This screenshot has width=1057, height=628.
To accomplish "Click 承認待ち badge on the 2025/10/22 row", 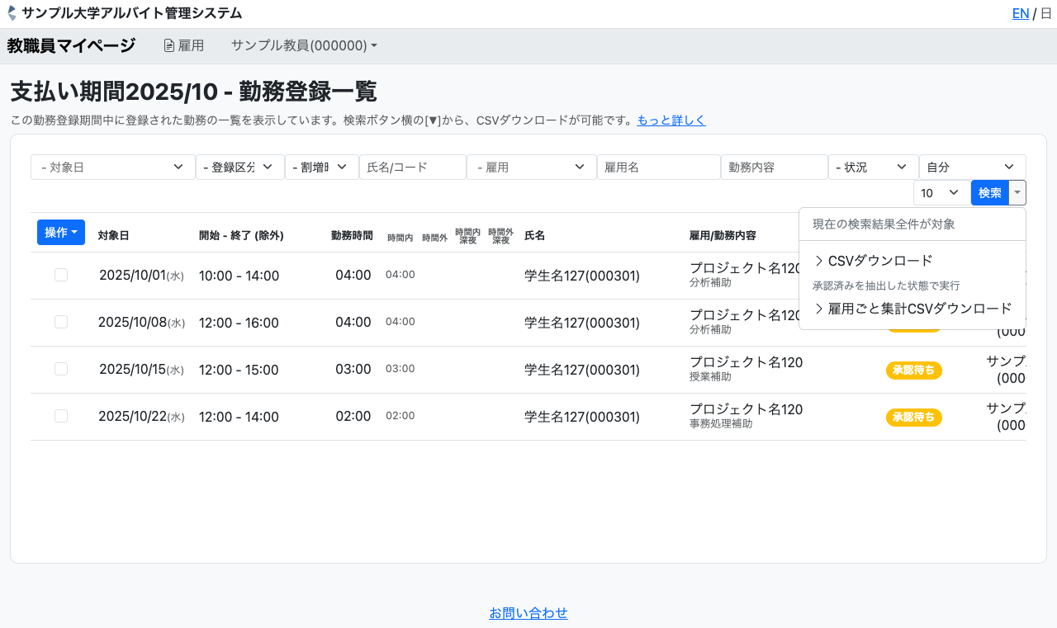I will (913, 418).
